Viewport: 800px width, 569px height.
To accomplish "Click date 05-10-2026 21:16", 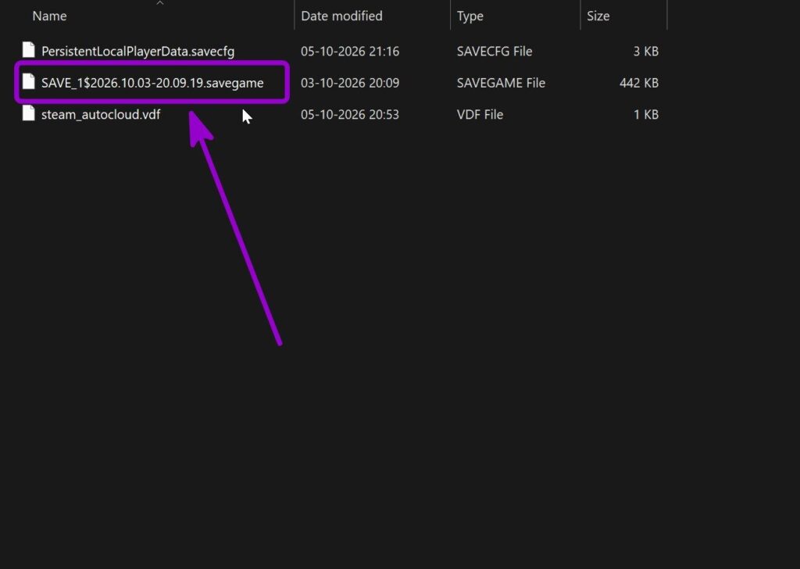I will (x=349, y=51).
